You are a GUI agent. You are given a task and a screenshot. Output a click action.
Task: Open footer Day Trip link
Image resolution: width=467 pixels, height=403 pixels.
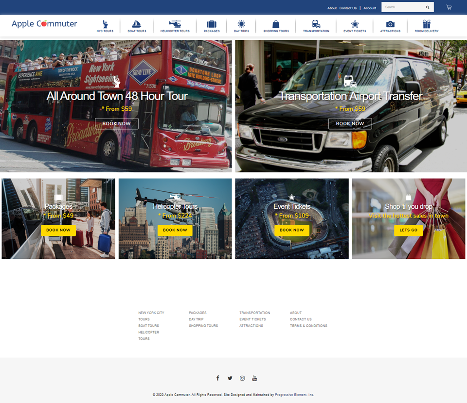click(196, 319)
